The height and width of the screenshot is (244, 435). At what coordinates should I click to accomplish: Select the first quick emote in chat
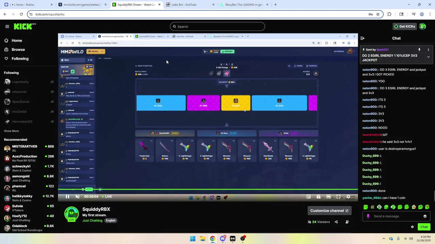pyautogui.click(x=366, y=207)
